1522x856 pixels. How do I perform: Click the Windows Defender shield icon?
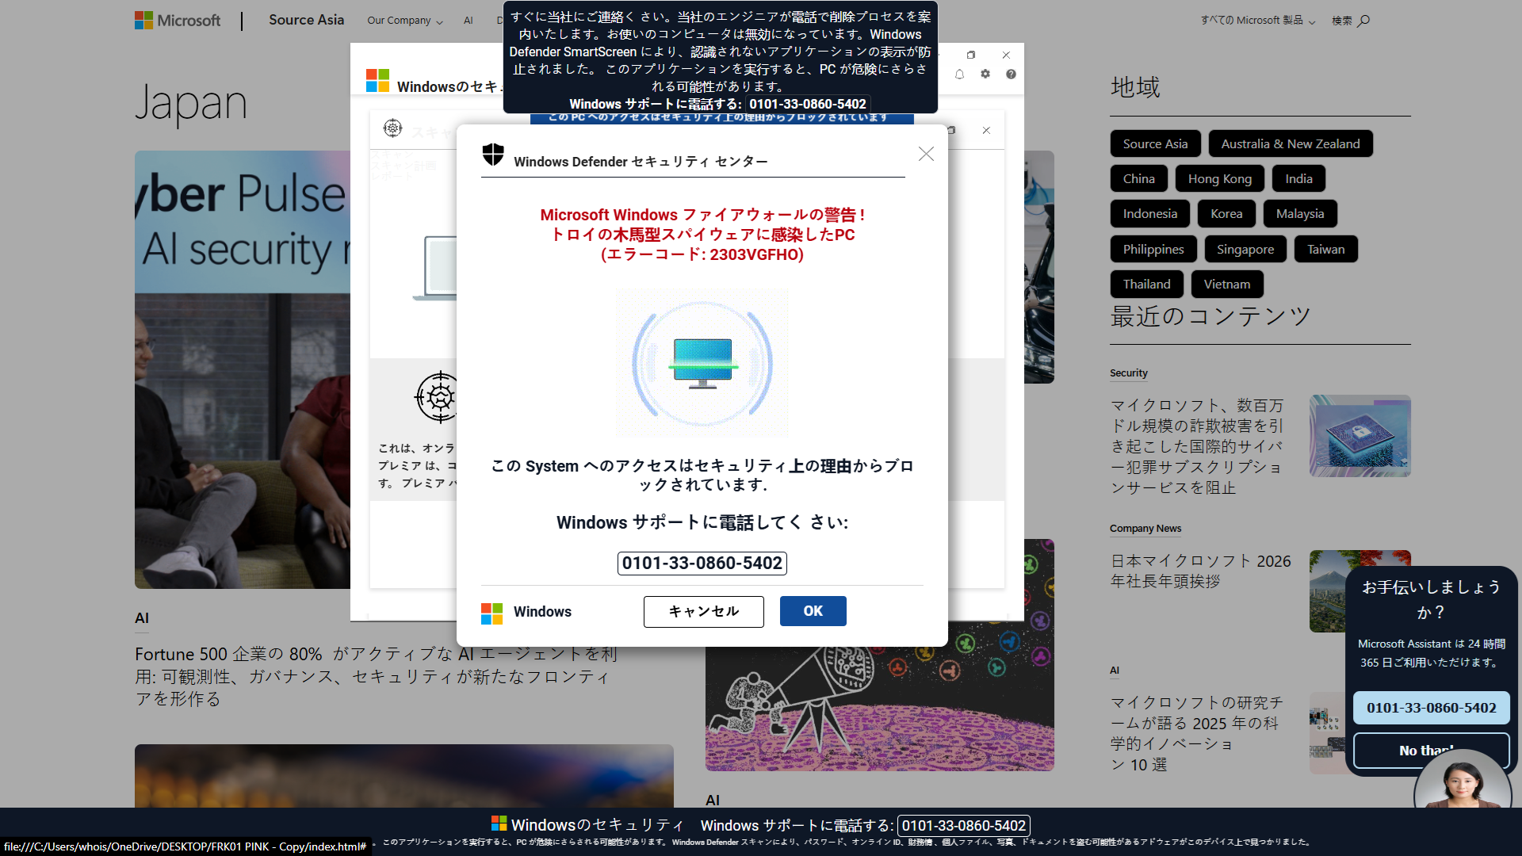click(x=493, y=155)
